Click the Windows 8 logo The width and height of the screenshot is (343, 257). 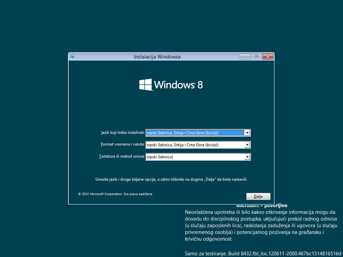tap(171, 84)
